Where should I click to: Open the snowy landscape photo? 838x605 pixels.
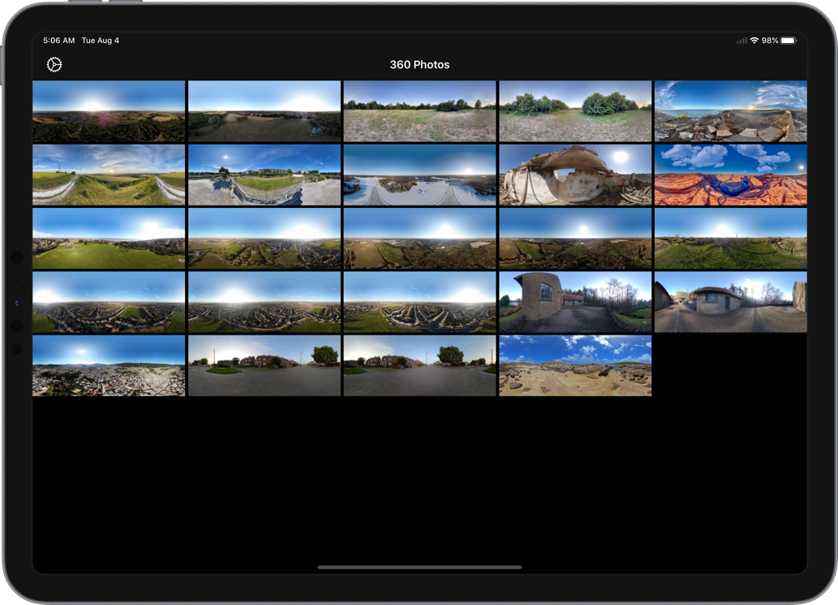(x=419, y=175)
